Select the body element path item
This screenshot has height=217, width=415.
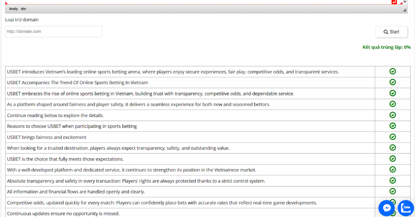coord(13,9)
